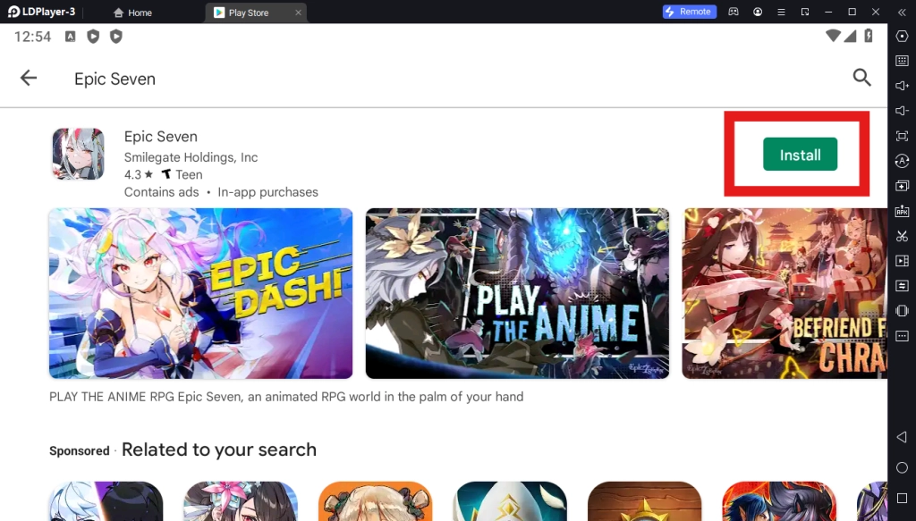916x521 pixels.
Task: Open the Epic Dash screenshot
Action: pyautogui.click(x=201, y=293)
